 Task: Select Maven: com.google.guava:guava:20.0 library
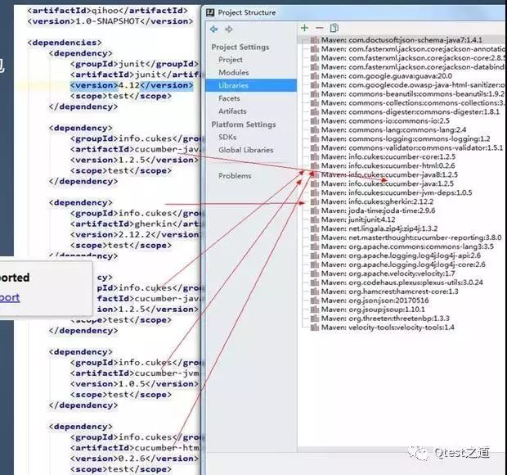(x=387, y=76)
